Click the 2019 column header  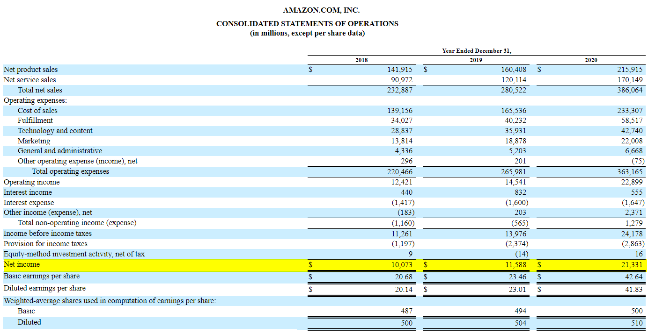(x=476, y=60)
